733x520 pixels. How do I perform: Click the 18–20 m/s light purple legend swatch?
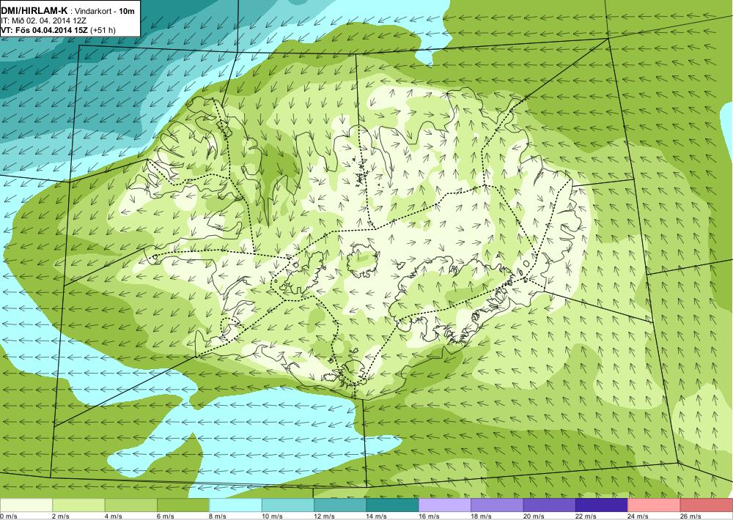click(498, 505)
